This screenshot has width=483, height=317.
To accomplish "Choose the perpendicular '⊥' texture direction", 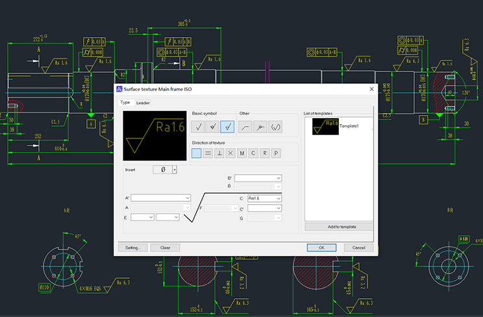I will (219, 153).
